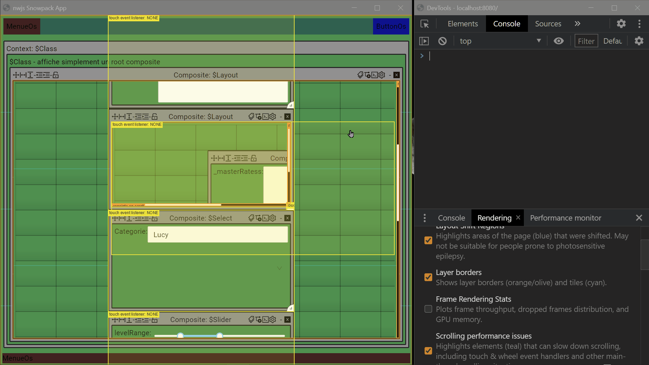Image resolution: width=649 pixels, height=365 pixels.
Task: Click the eye live expression icon
Action: pyautogui.click(x=559, y=41)
